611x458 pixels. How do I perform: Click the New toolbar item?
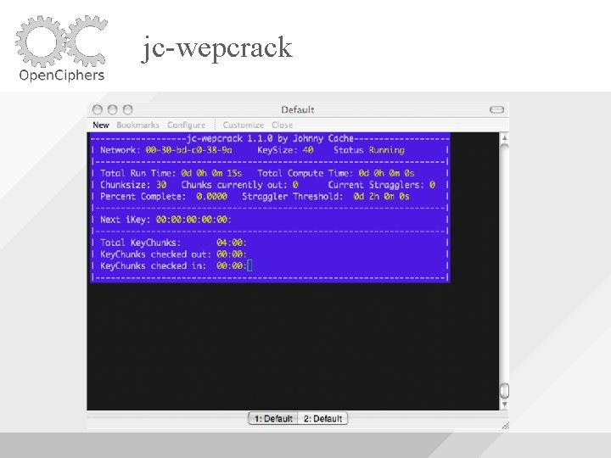[100, 125]
